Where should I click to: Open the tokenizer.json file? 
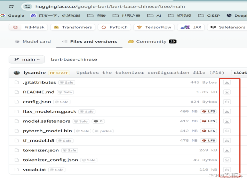41,150
